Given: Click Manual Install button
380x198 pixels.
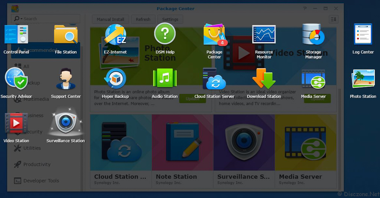Looking at the screenshot, I should (x=111, y=19).
